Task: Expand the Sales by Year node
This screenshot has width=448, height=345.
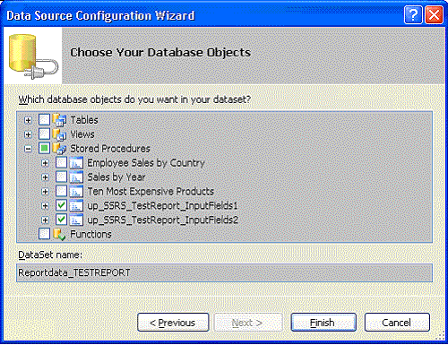Action: click(x=45, y=177)
